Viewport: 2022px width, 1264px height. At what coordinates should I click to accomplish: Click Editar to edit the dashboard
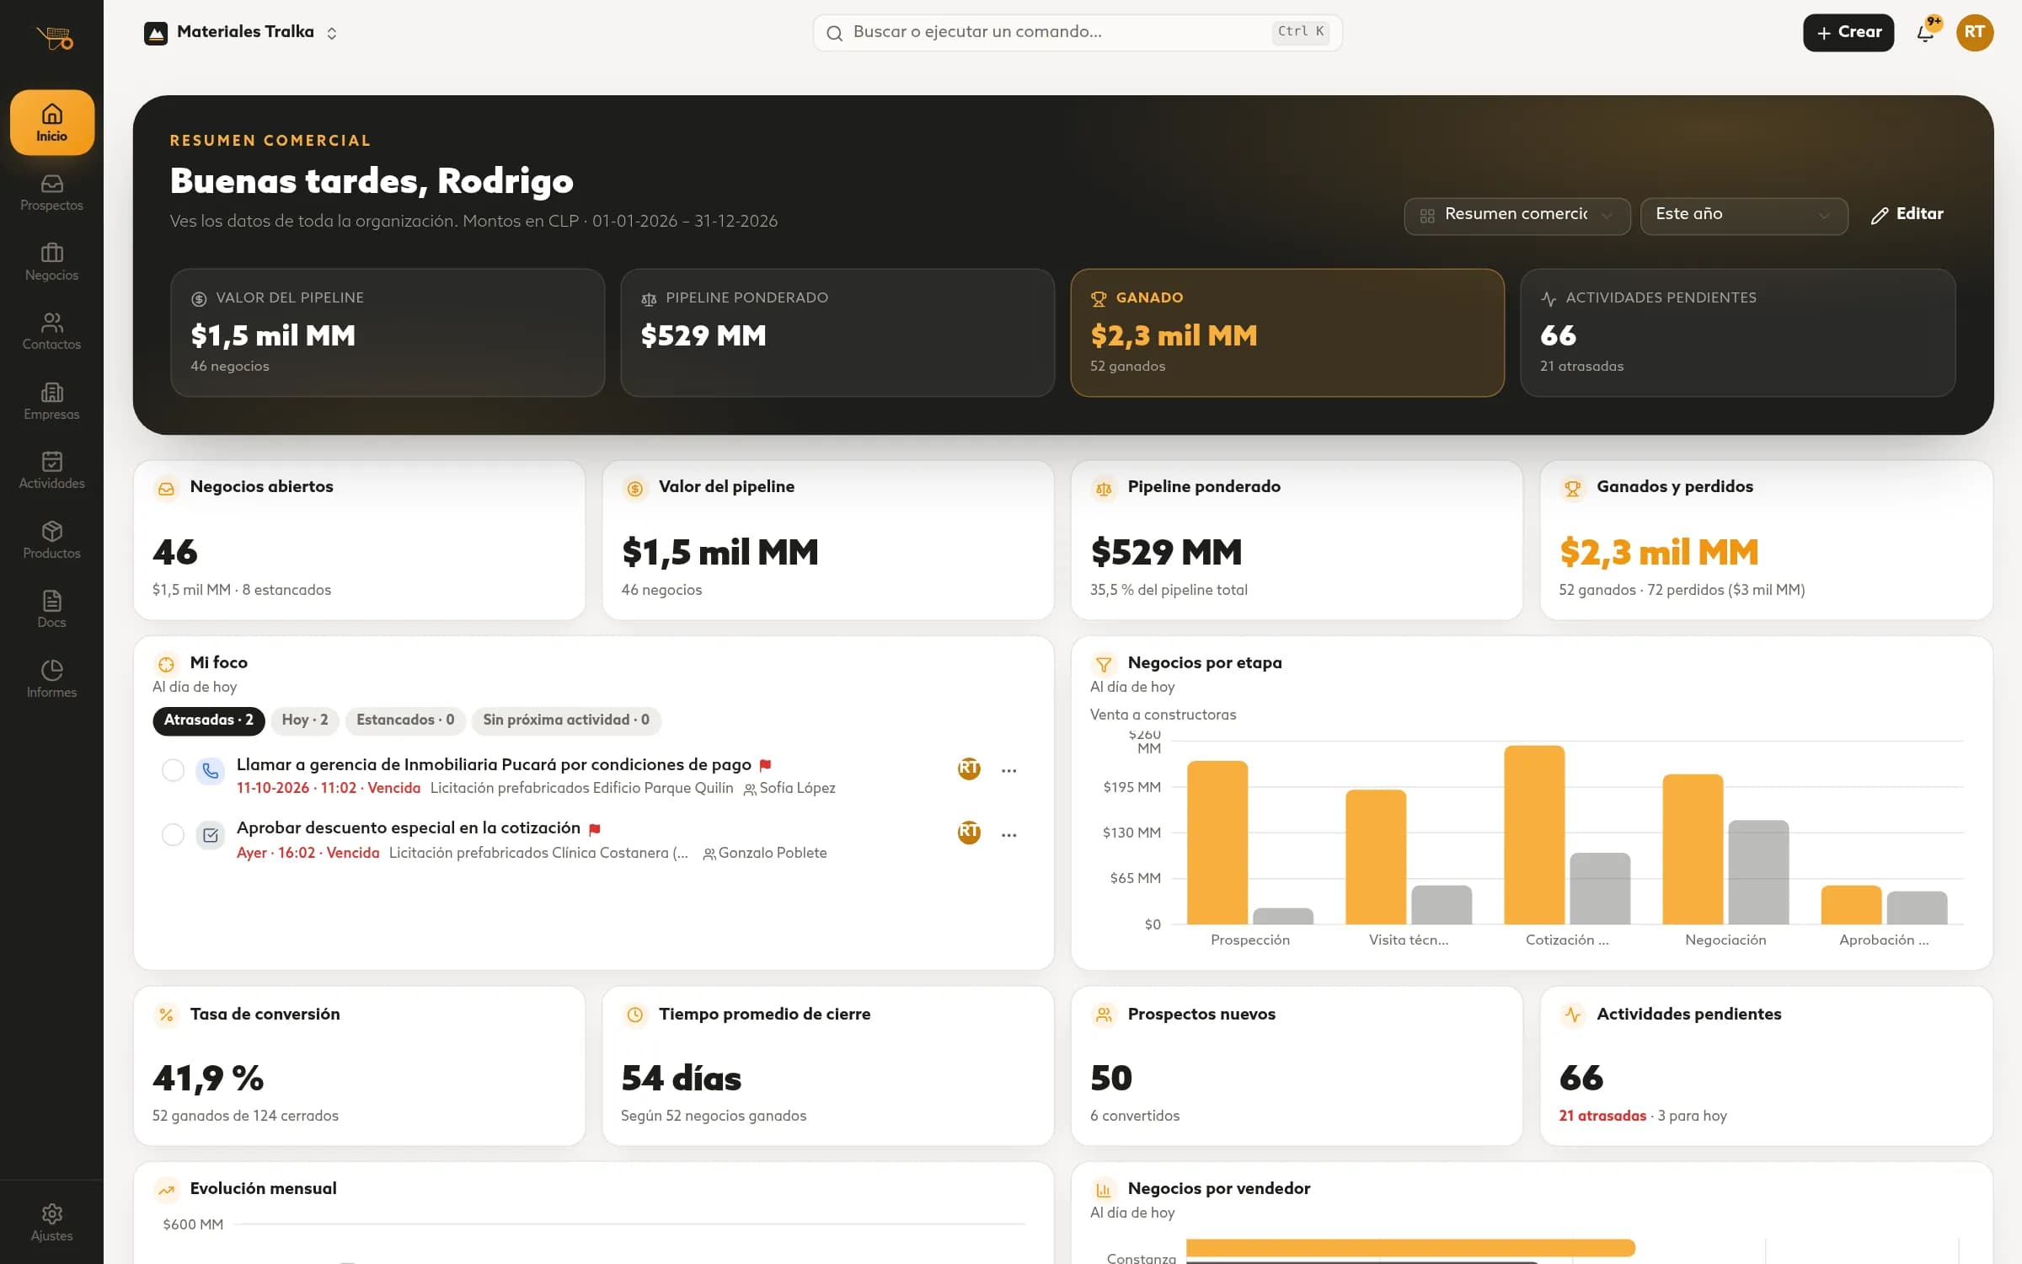click(x=1907, y=215)
